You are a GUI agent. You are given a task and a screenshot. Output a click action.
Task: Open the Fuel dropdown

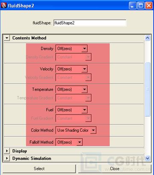(71, 110)
